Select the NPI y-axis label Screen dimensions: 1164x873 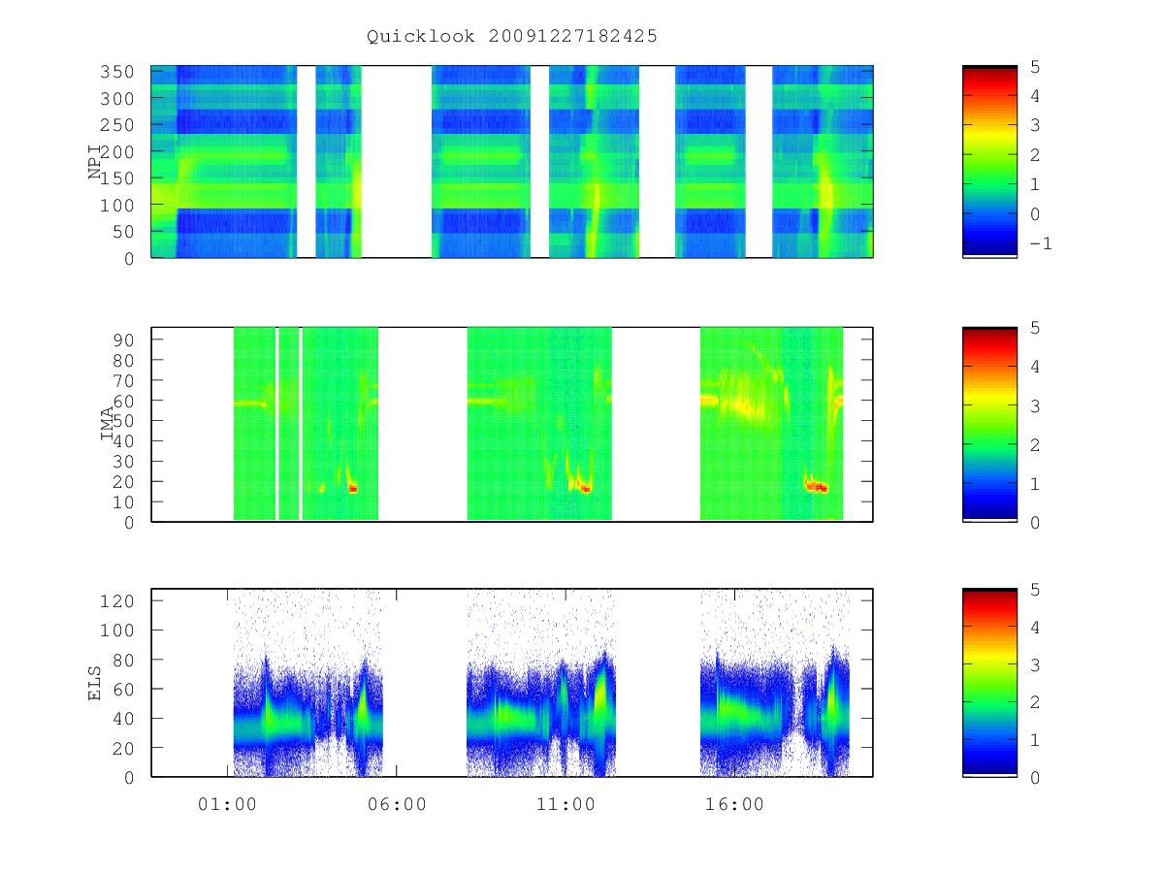coord(95,163)
